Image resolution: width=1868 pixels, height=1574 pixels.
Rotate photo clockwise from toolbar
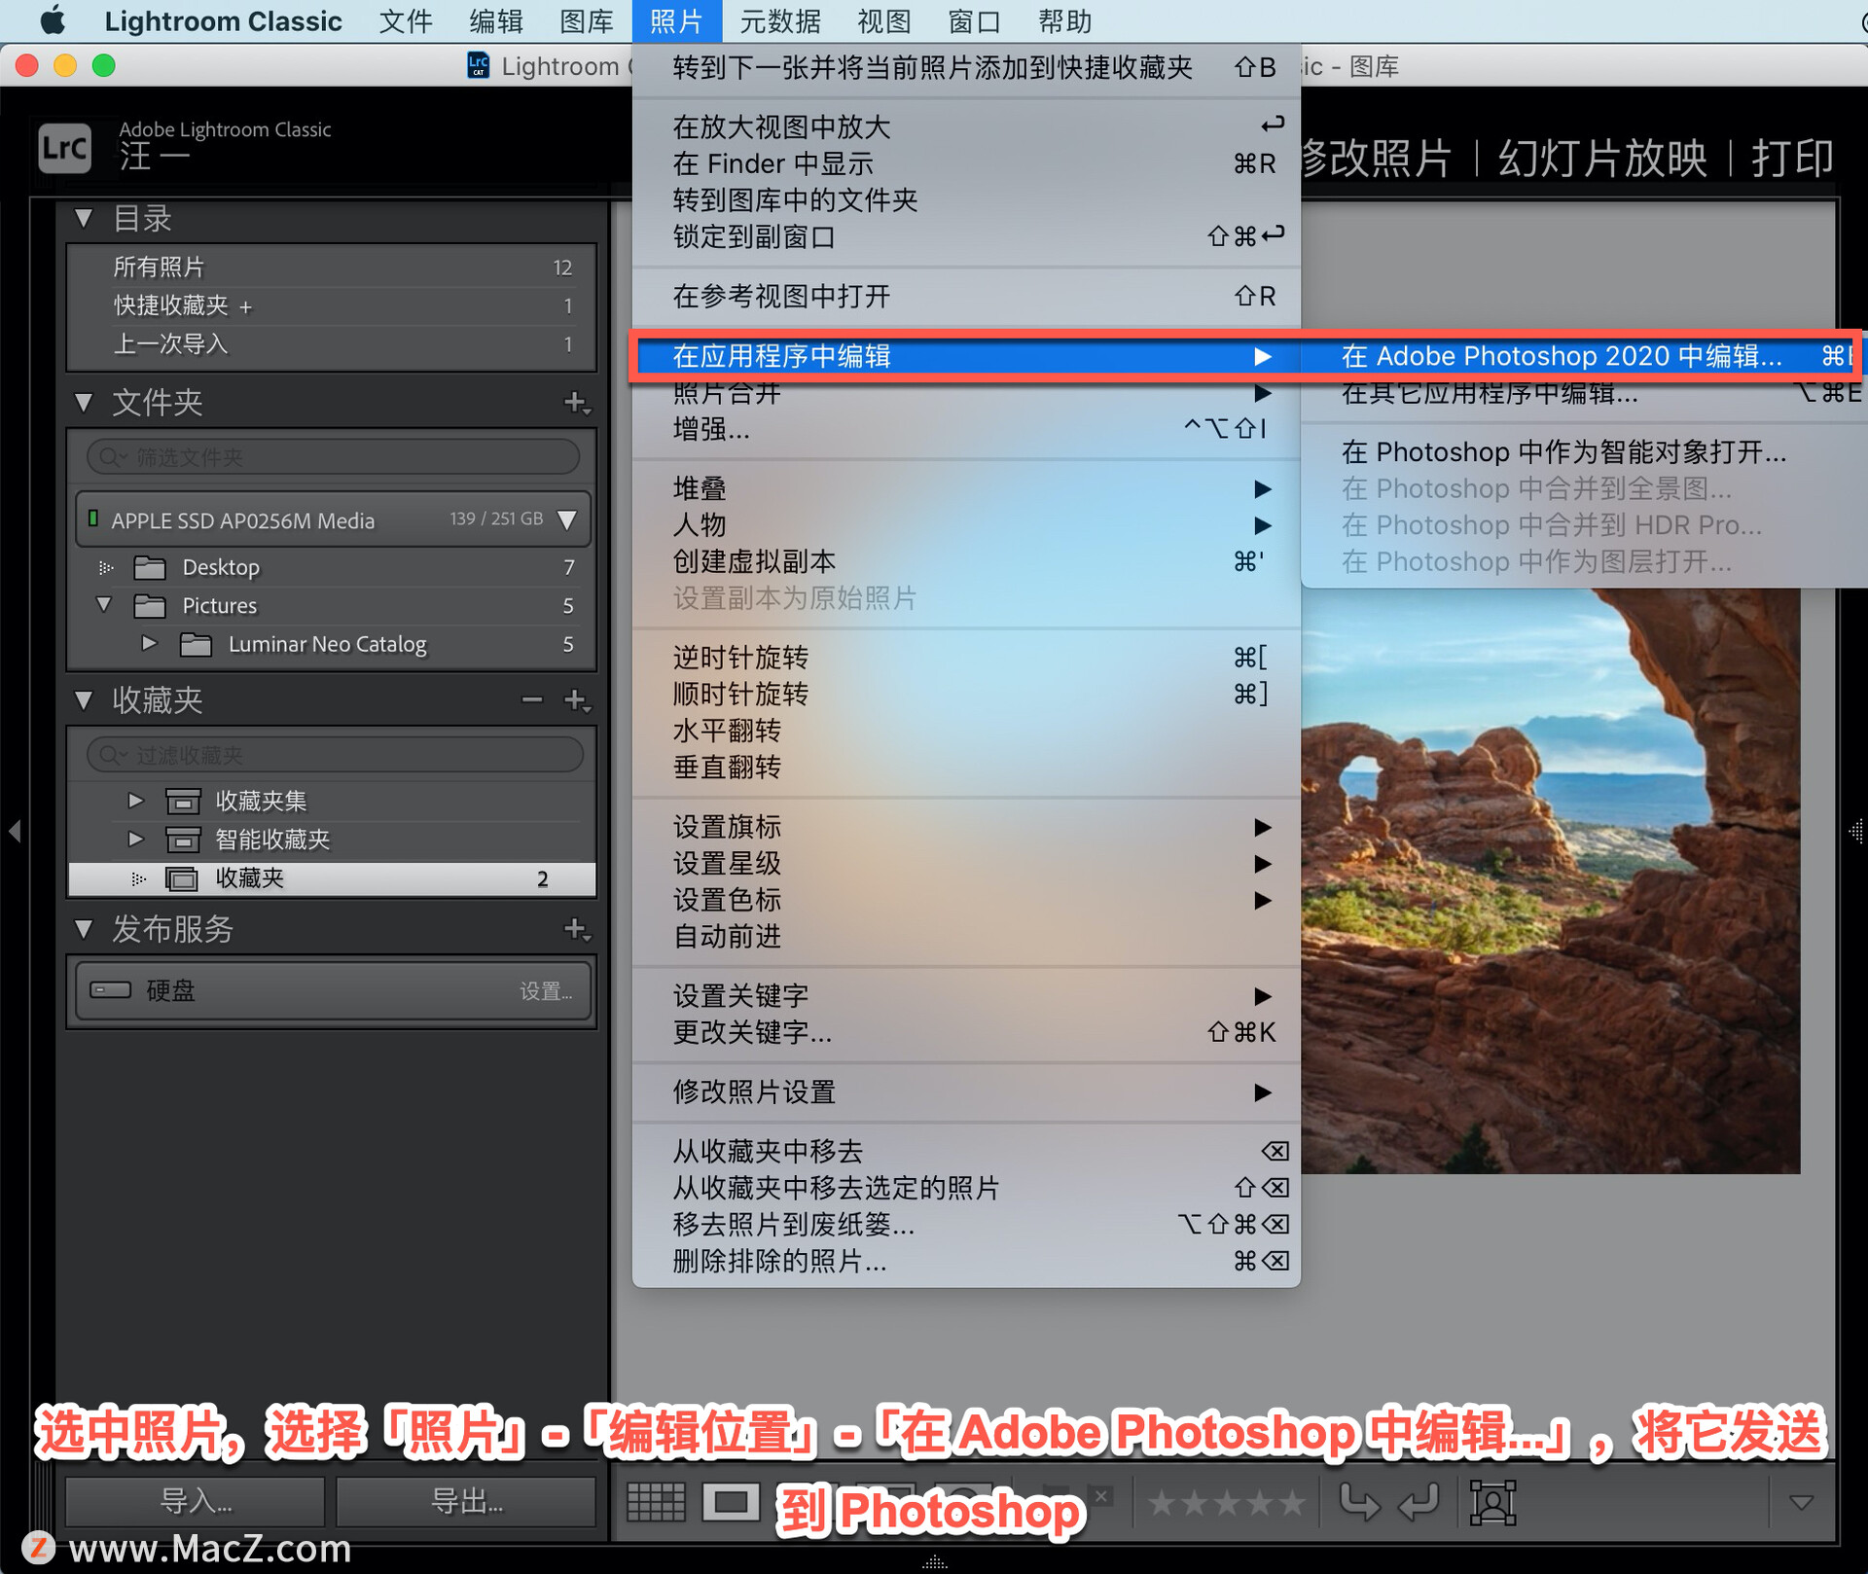[x=1419, y=1502]
